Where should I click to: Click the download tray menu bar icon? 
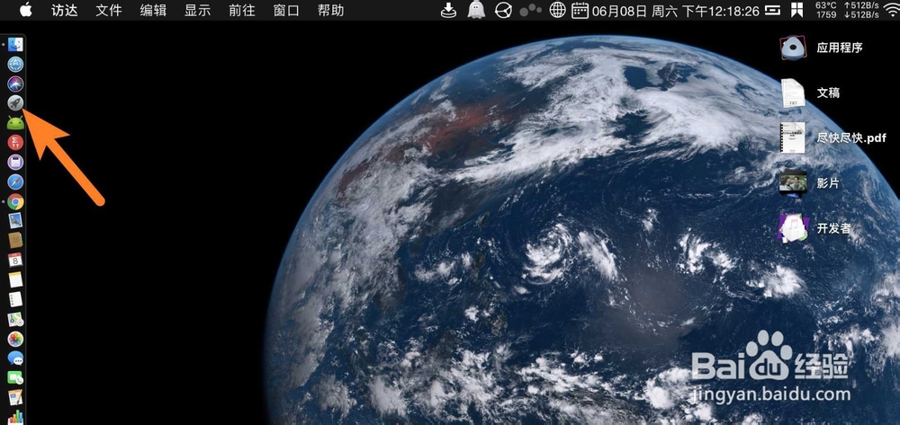448,10
